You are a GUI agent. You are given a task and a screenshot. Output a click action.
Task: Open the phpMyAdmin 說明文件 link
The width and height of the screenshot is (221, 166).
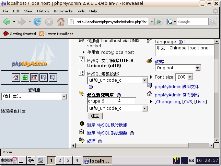click(x=177, y=86)
